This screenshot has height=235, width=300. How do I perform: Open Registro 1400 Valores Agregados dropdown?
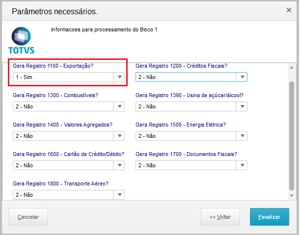pyautogui.click(x=119, y=136)
